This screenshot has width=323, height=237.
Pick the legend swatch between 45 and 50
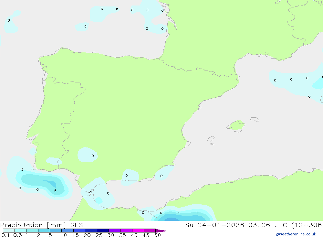pyautogui.click(x=150, y=231)
